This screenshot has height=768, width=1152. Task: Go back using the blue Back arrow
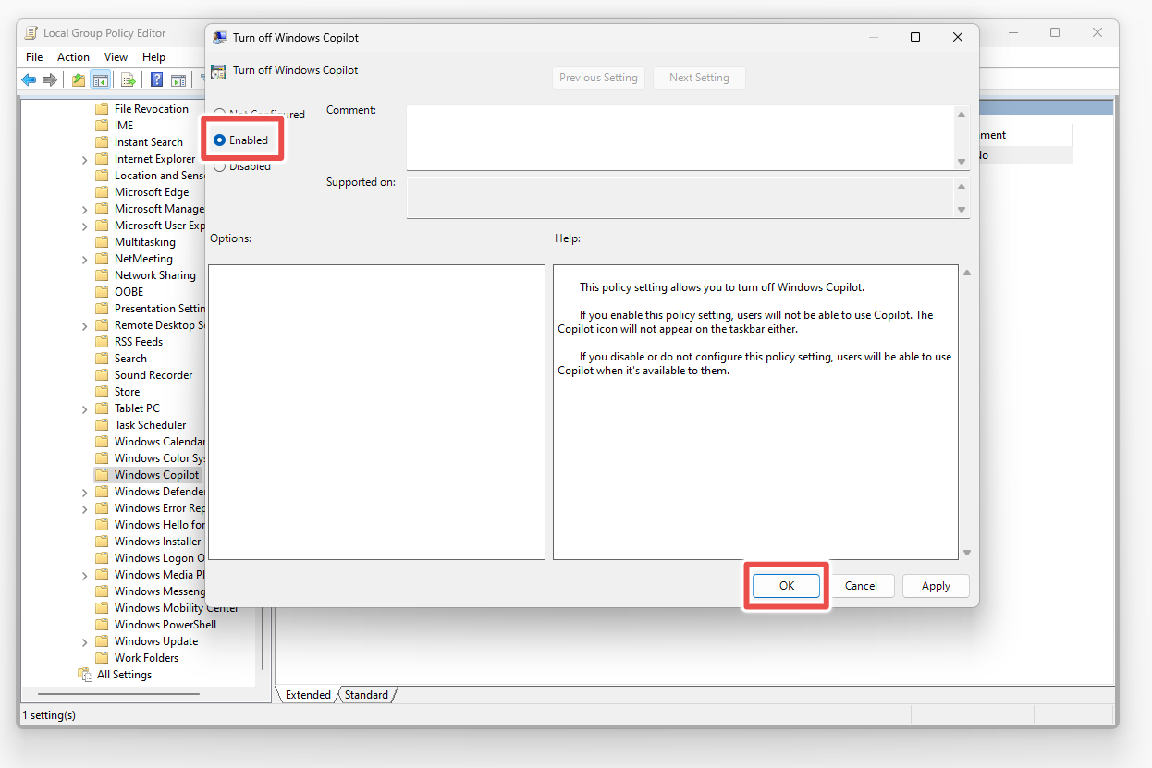(29, 80)
